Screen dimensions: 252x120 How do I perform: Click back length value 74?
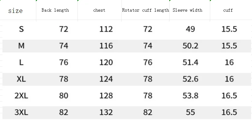pos(64,46)
